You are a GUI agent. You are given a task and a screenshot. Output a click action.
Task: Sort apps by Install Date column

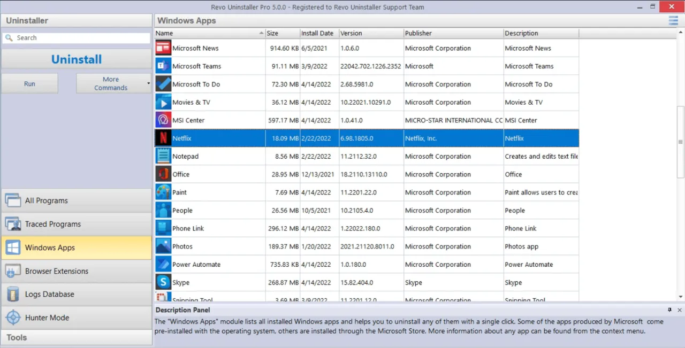(x=317, y=33)
